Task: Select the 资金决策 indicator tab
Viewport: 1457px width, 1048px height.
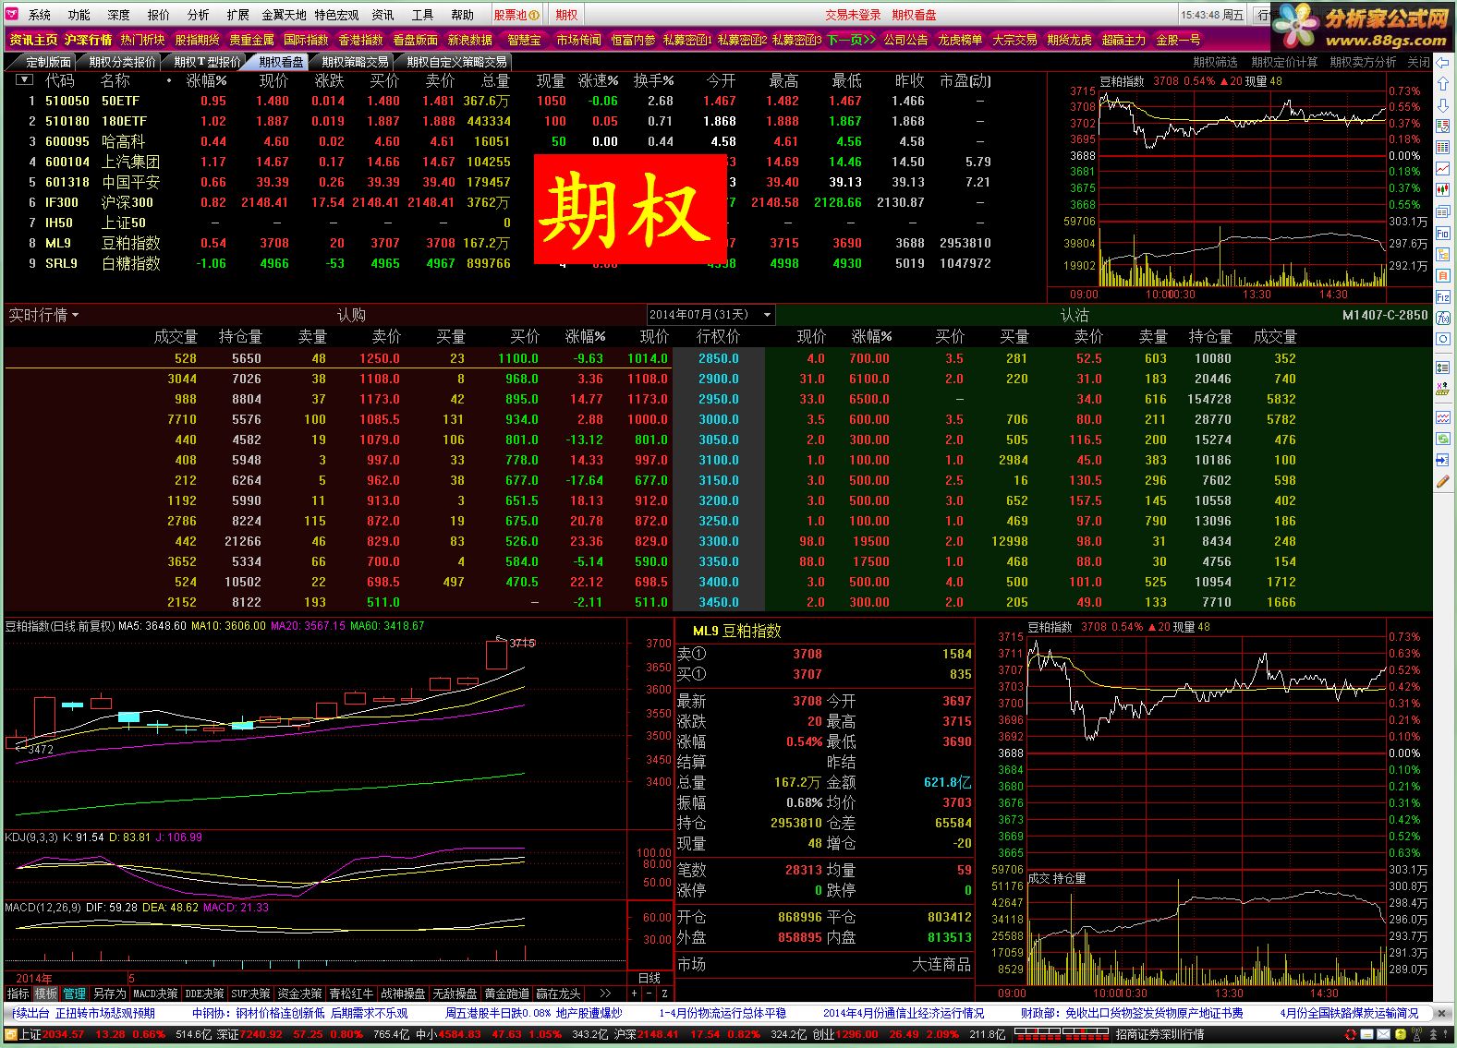Action: [299, 994]
